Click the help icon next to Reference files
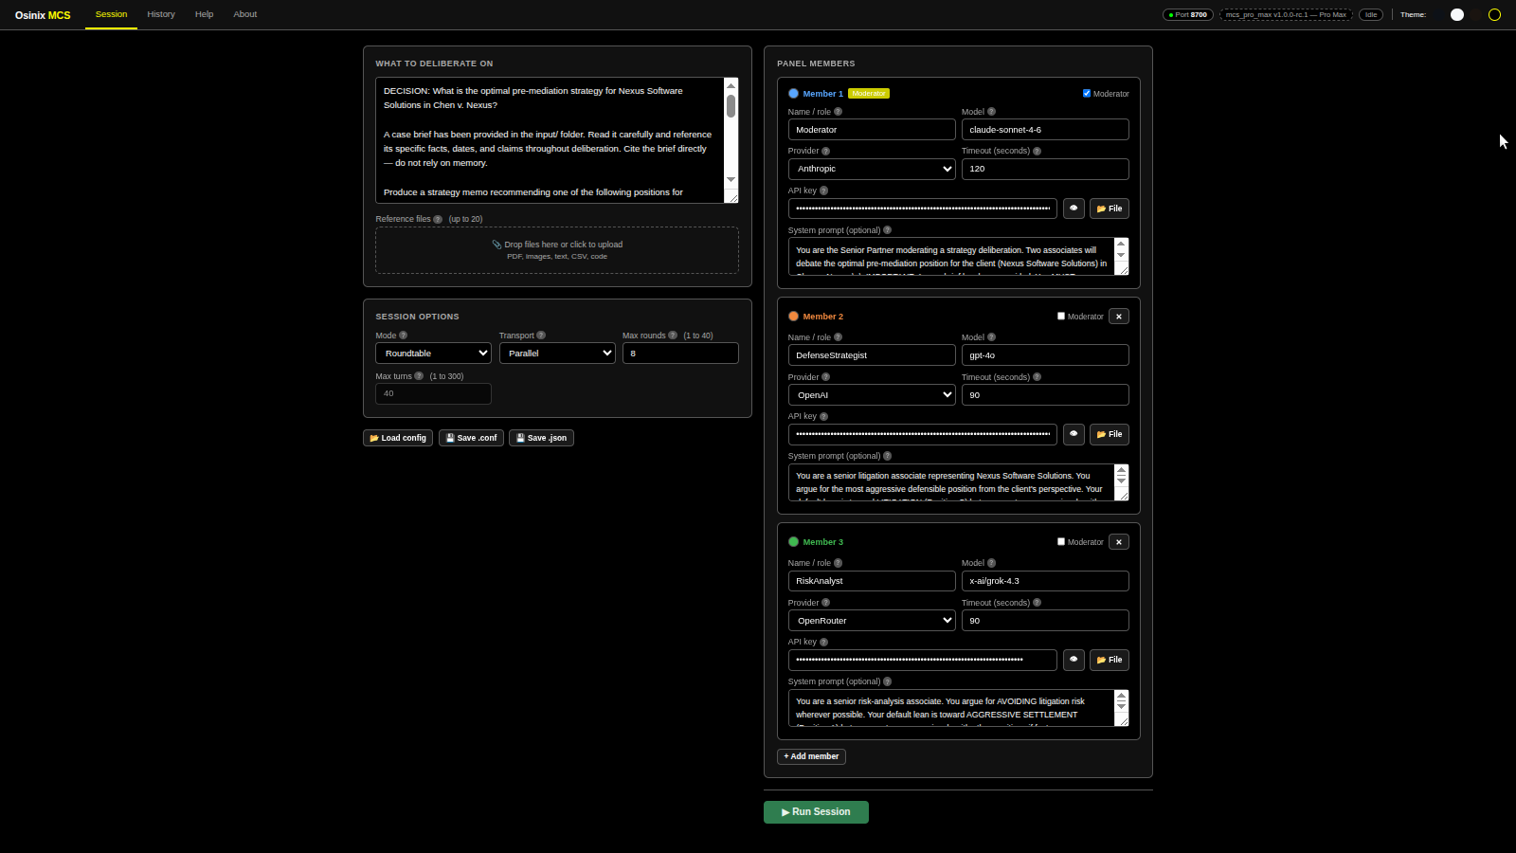Viewport: 1516px width, 853px height. pos(438,219)
